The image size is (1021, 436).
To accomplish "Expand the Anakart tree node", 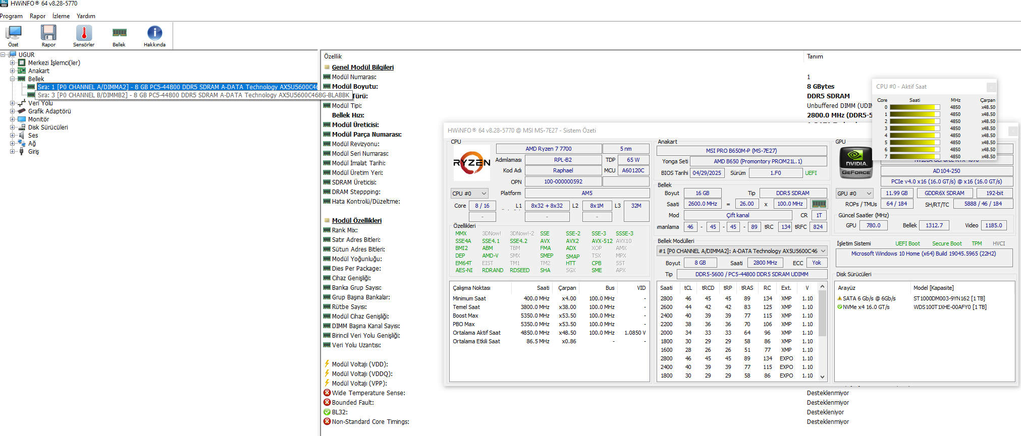I will [13, 71].
